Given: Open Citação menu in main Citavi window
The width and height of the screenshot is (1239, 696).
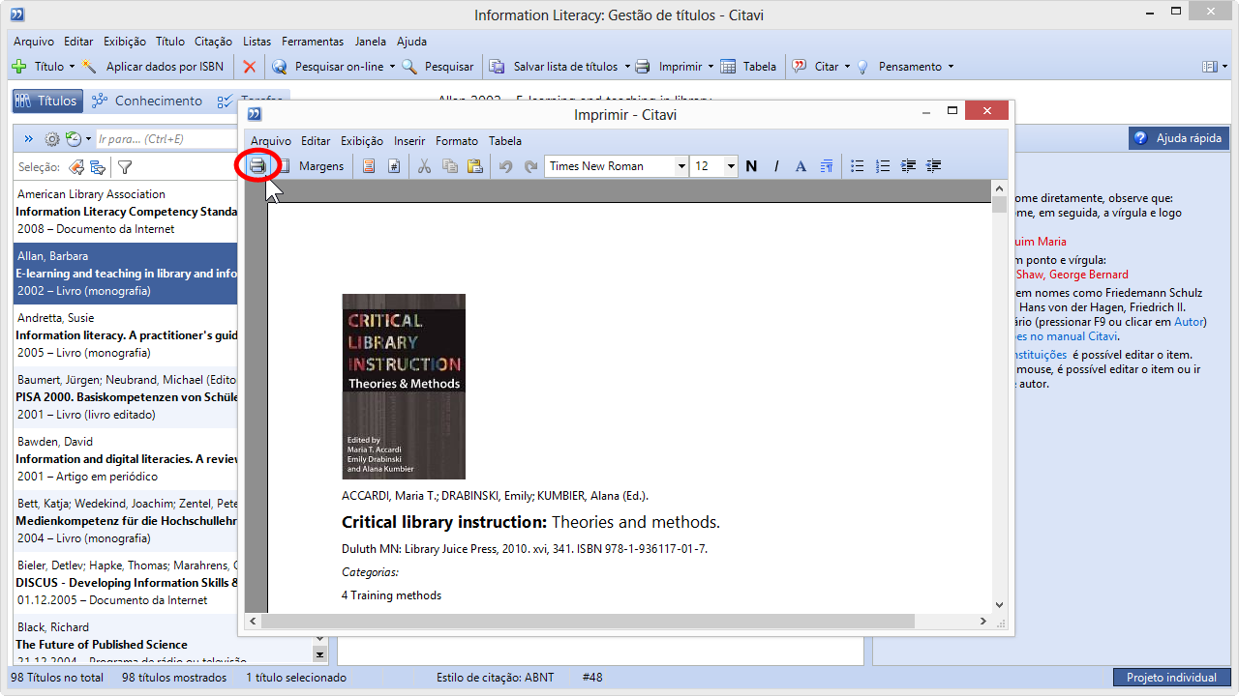Looking at the screenshot, I should point(213,42).
